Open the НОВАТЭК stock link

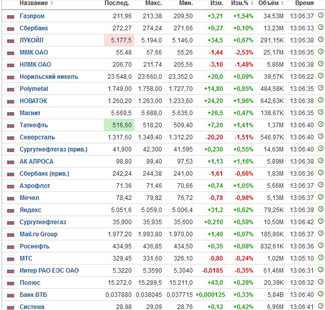pyautogui.click(x=33, y=101)
